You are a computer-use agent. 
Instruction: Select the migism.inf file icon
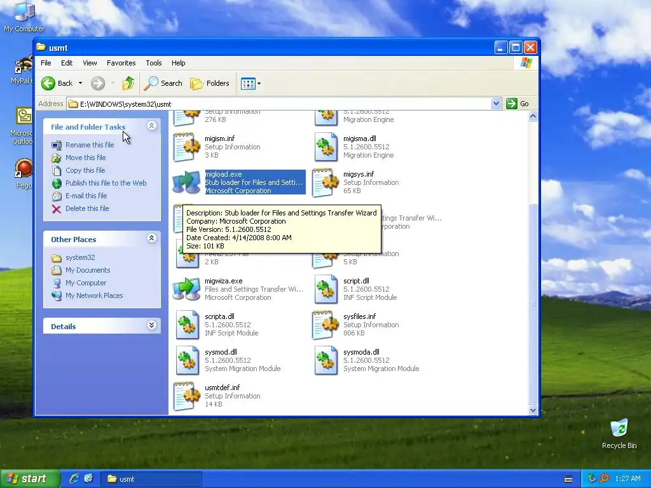tap(187, 147)
